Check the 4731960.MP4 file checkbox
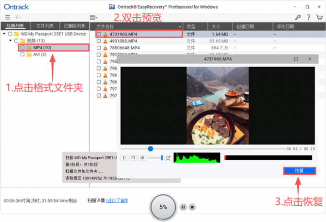The width and height of the screenshot is (326, 222). coord(99,34)
